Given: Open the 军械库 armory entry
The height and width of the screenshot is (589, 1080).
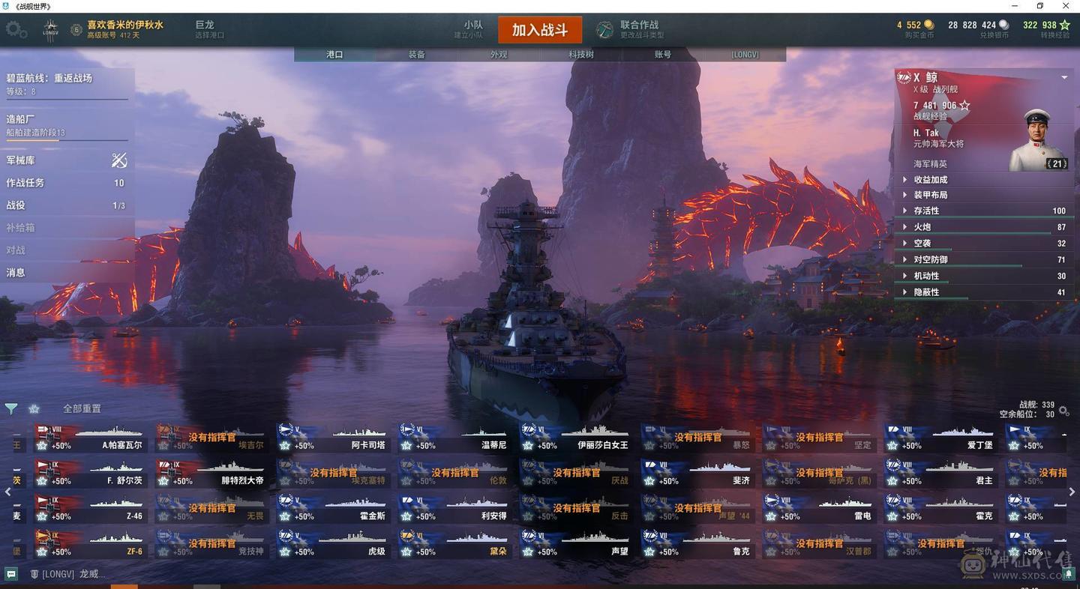Looking at the screenshot, I should [67, 160].
